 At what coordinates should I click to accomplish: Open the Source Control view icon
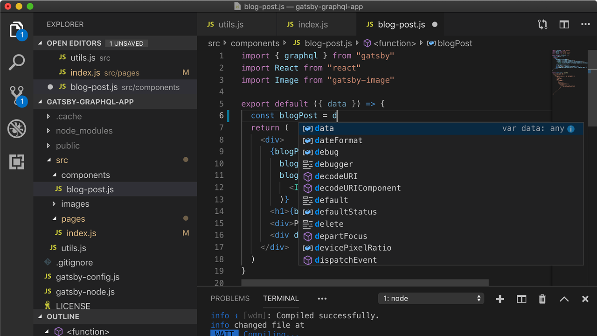coord(17,95)
